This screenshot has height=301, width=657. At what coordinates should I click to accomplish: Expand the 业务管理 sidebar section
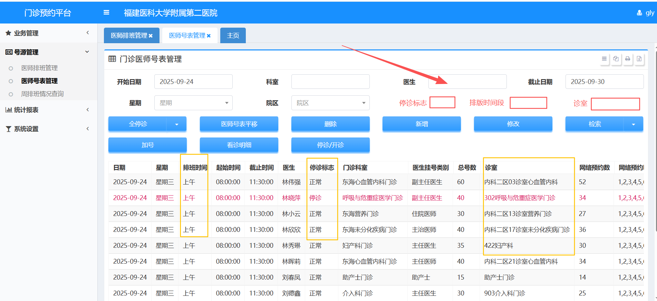tap(49, 33)
